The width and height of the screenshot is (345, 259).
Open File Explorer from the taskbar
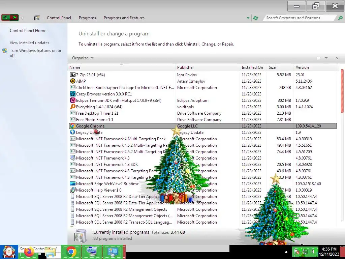51,253
